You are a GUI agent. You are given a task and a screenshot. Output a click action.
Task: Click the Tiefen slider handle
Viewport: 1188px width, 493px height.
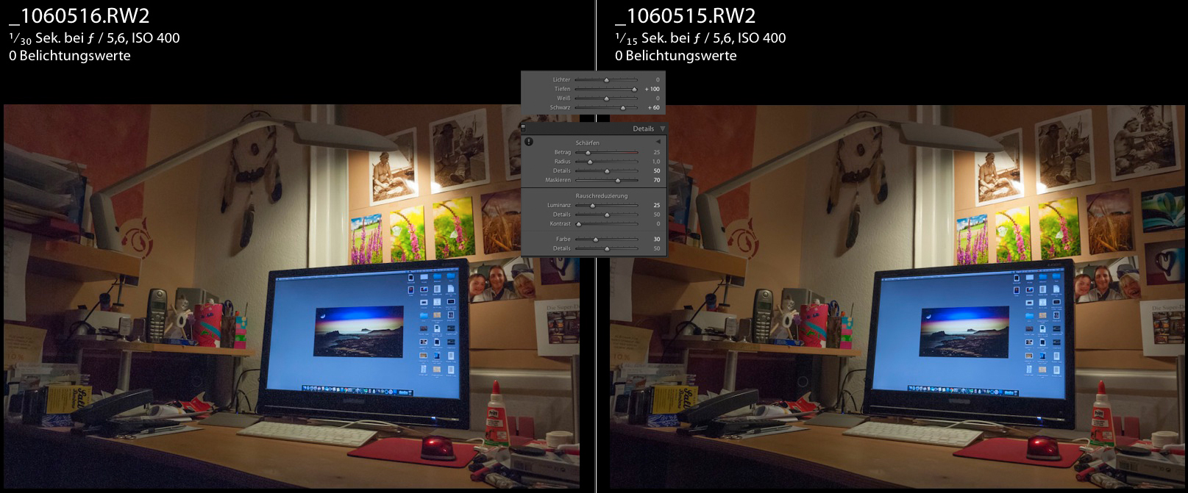click(634, 90)
